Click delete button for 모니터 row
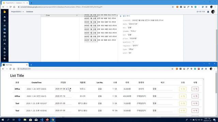218x122 pixels. click(x=195, y=96)
